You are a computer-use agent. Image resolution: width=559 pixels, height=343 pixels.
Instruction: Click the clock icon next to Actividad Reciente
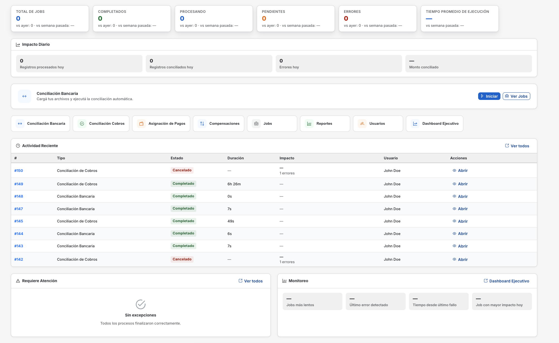tap(17, 146)
